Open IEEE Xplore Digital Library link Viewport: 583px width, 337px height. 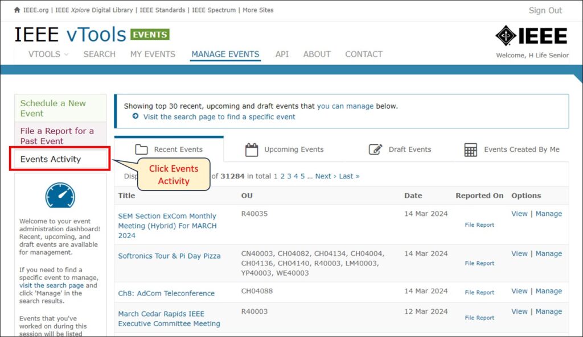(x=94, y=10)
